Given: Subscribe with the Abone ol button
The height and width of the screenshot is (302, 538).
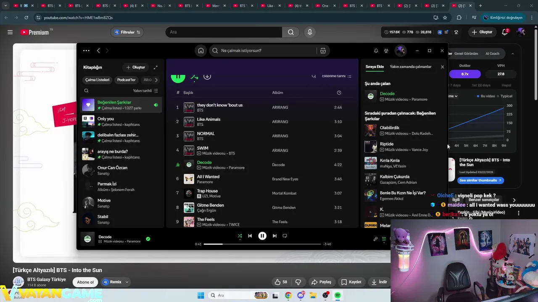Looking at the screenshot, I should 85,282.
